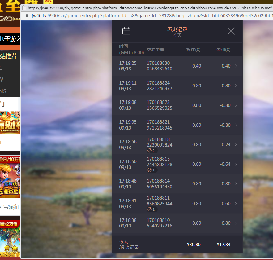Open the 宝藏征途 game thumbnail

coord(10,177)
